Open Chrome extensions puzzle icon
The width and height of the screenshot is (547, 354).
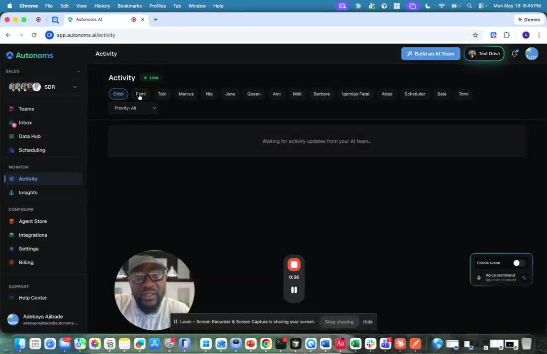pyautogui.click(x=507, y=35)
